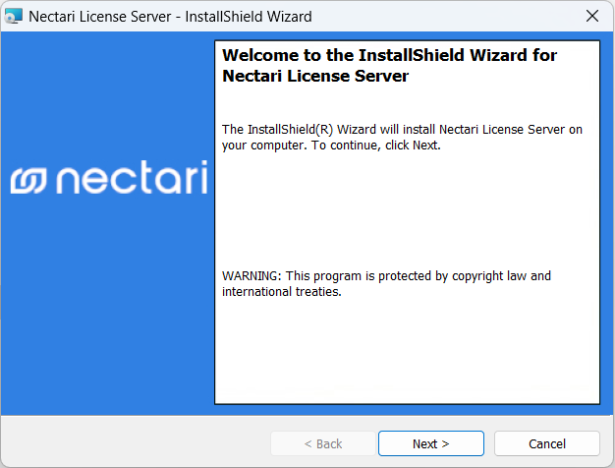Click empty white space below the warning text
Image resolution: width=615 pixels, height=468 pixels.
(x=407, y=354)
